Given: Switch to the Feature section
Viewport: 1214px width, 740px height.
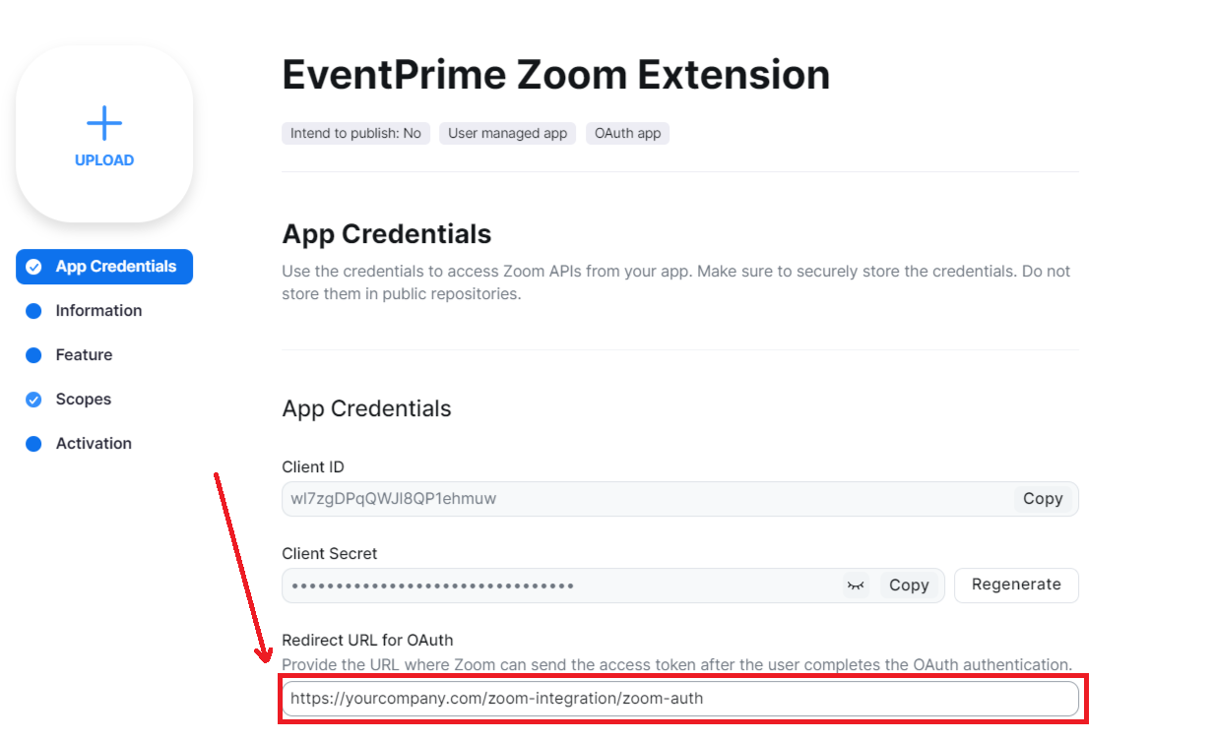Looking at the screenshot, I should click(x=84, y=354).
